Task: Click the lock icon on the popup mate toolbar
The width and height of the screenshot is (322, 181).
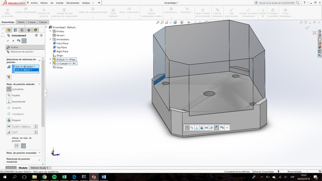Action: point(201,128)
